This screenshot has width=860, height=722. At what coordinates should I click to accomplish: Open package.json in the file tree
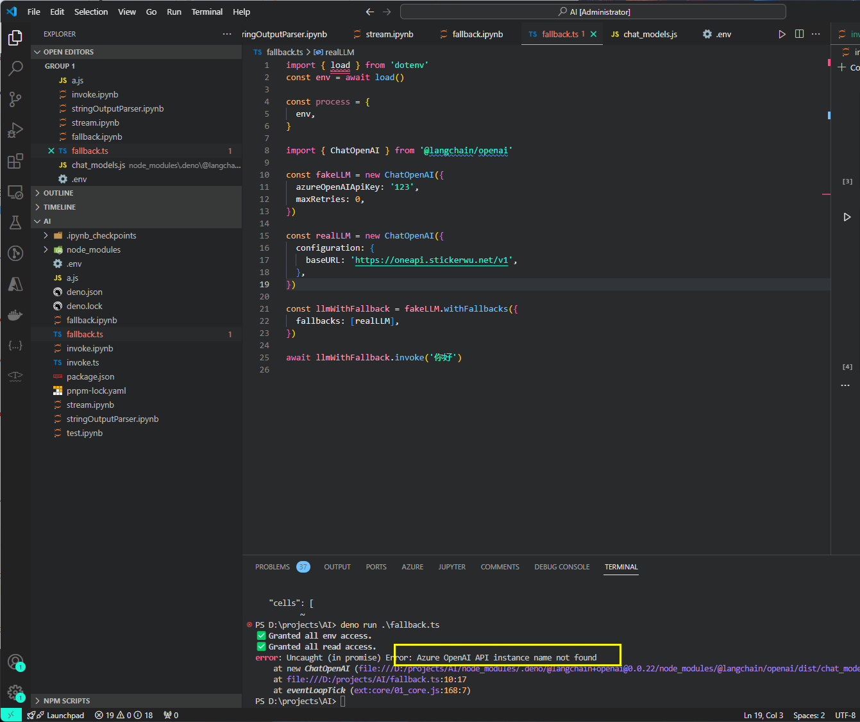(136, 376)
